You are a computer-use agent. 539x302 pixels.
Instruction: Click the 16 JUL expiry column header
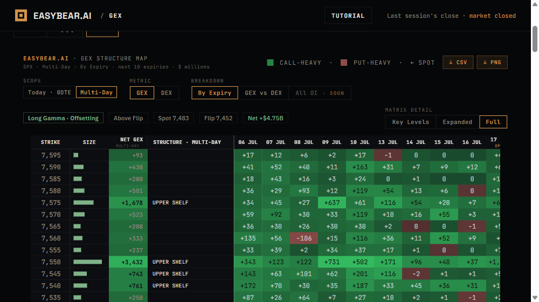tap(472, 142)
